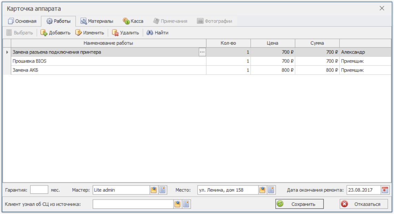Viewport: 394px width, 214px height.
Task: Click the Удалить toolbar icon
Action: point(115,33)
